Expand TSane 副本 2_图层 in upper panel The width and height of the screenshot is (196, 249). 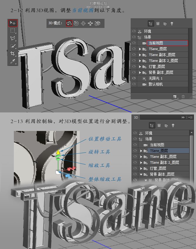[140, 61]
